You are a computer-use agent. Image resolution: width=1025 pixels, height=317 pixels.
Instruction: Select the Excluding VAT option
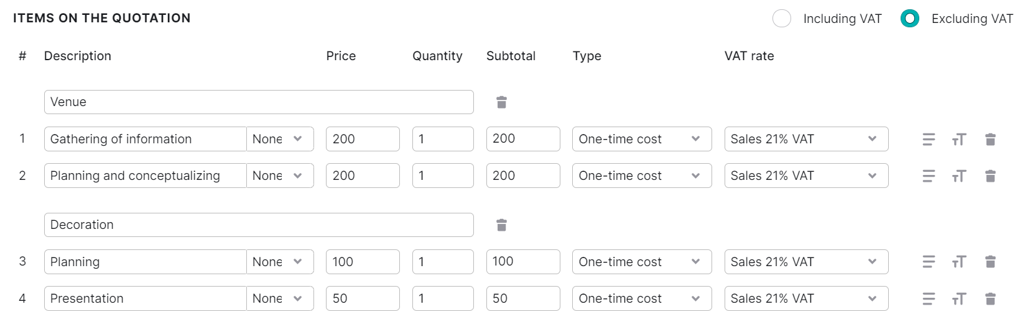(x=910, y=19)
